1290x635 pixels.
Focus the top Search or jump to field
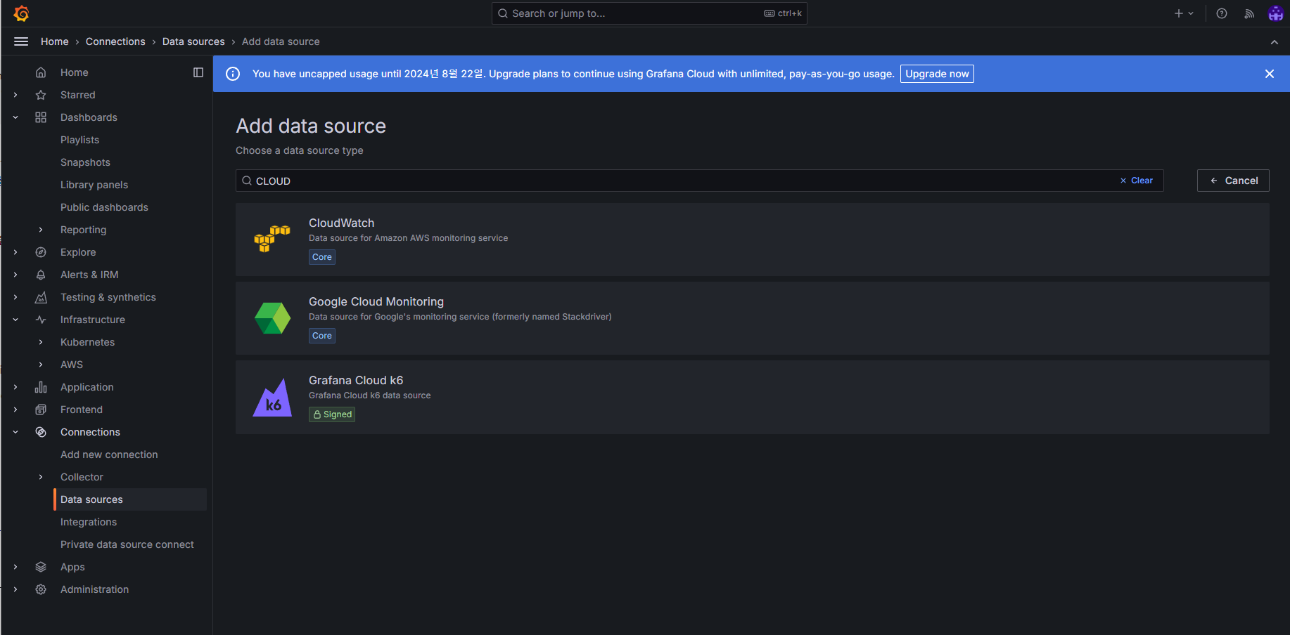pos(649,13)
